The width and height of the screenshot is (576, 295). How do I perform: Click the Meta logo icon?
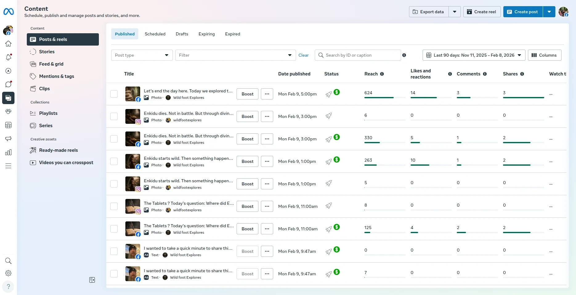[8, 12]
